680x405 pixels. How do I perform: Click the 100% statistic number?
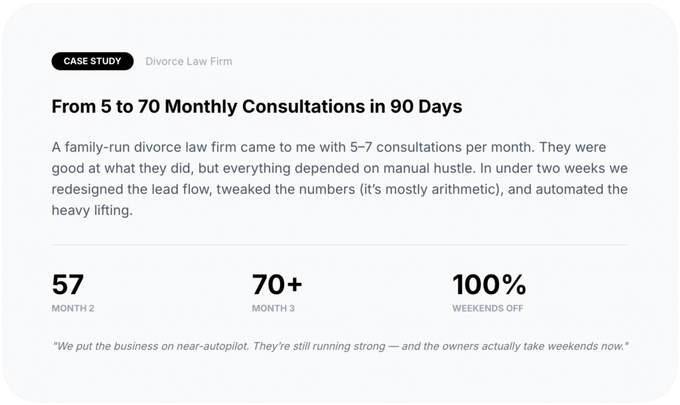coord(489,284)
